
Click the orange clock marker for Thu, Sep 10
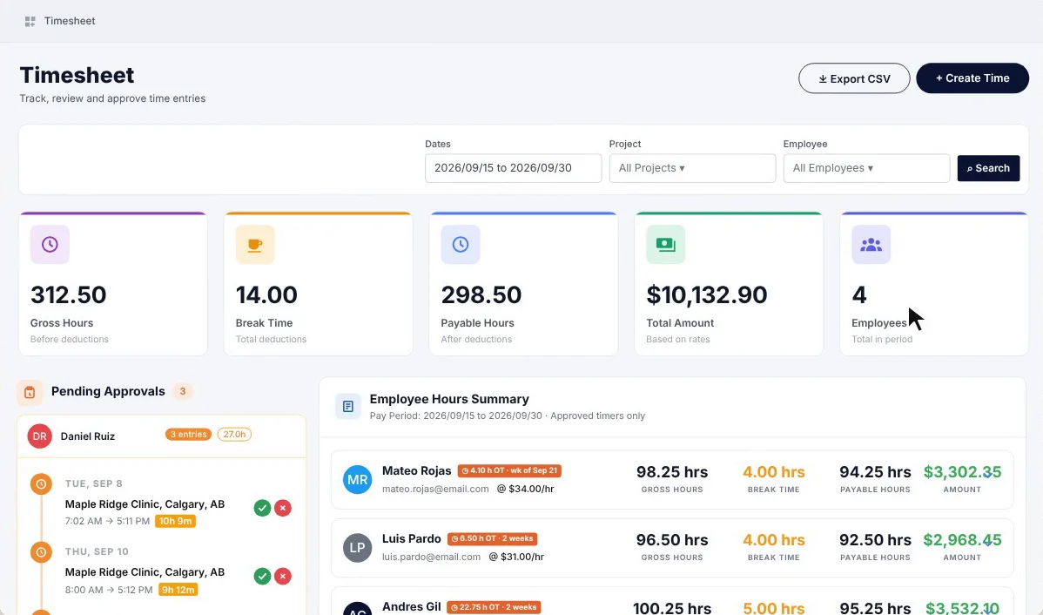tap(41, 551)
